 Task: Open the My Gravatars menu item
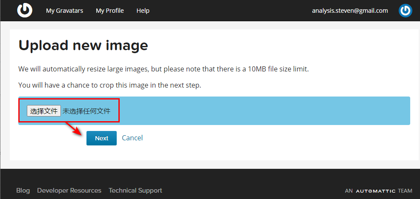click(x=65, y=11)
